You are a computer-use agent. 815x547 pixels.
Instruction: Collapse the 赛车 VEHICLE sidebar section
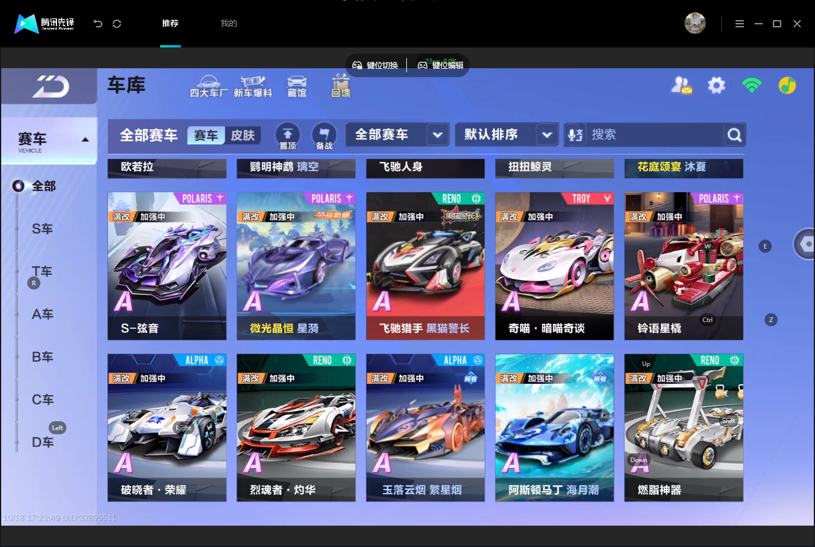(49, 141)
